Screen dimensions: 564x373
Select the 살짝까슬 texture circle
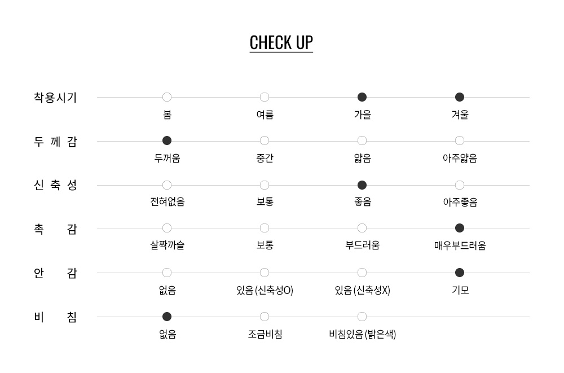click(x=167, y=228)
